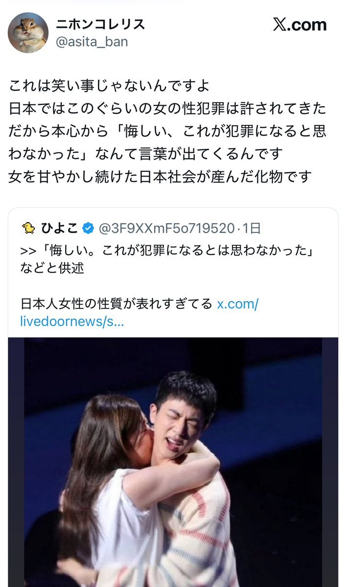Click the line starting with だから本心から
Image resolution: width=346 pixels, height=587 pixels.
pyautogui.click(x=167, y=131)
